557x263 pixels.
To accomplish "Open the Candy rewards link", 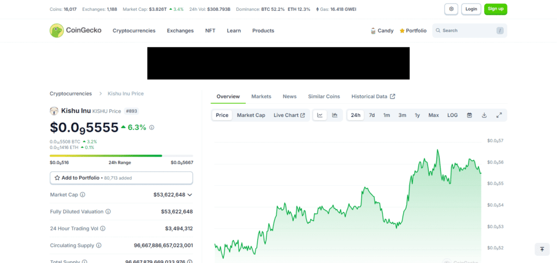I will tap(382, 31).
